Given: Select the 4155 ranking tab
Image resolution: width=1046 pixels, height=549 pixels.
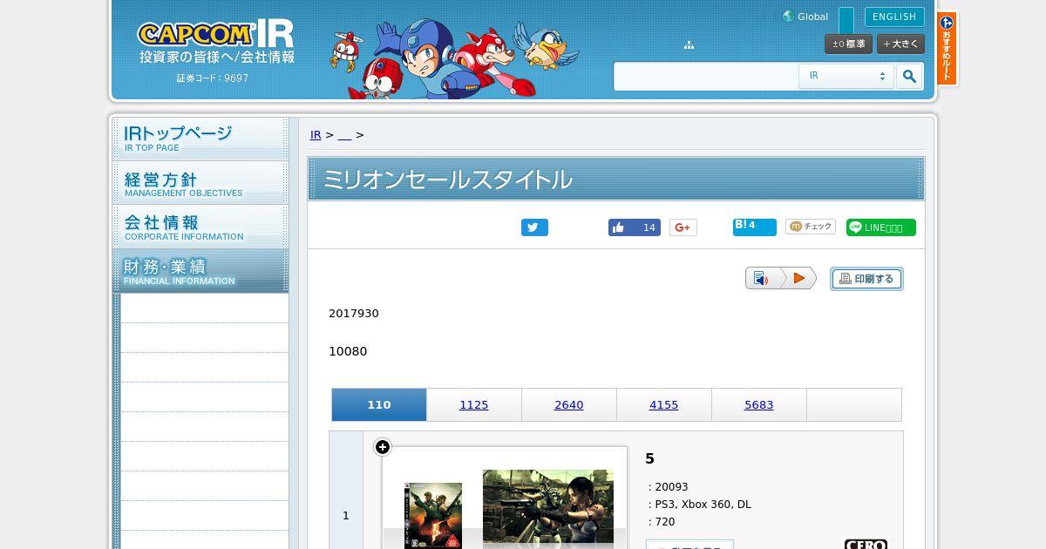Looking at the screenshot, I should point(664,405).
